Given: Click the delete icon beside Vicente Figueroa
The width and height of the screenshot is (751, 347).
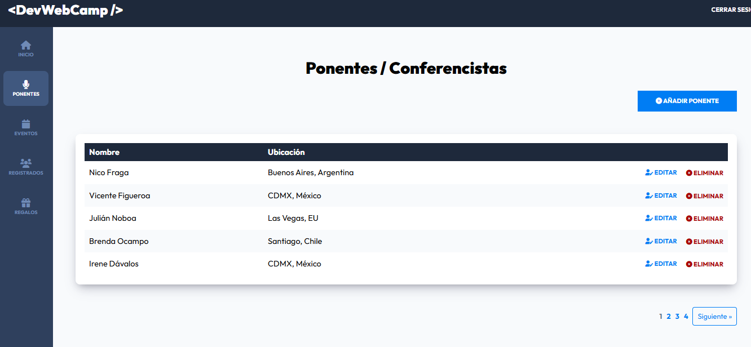Looking at the screenshot, I should (x=689, y=195).
